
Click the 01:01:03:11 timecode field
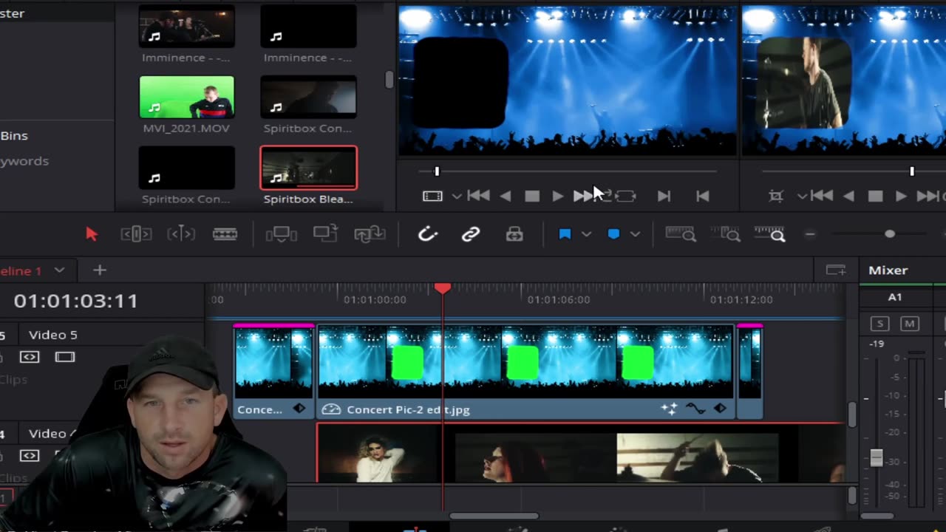click(76, 301)
